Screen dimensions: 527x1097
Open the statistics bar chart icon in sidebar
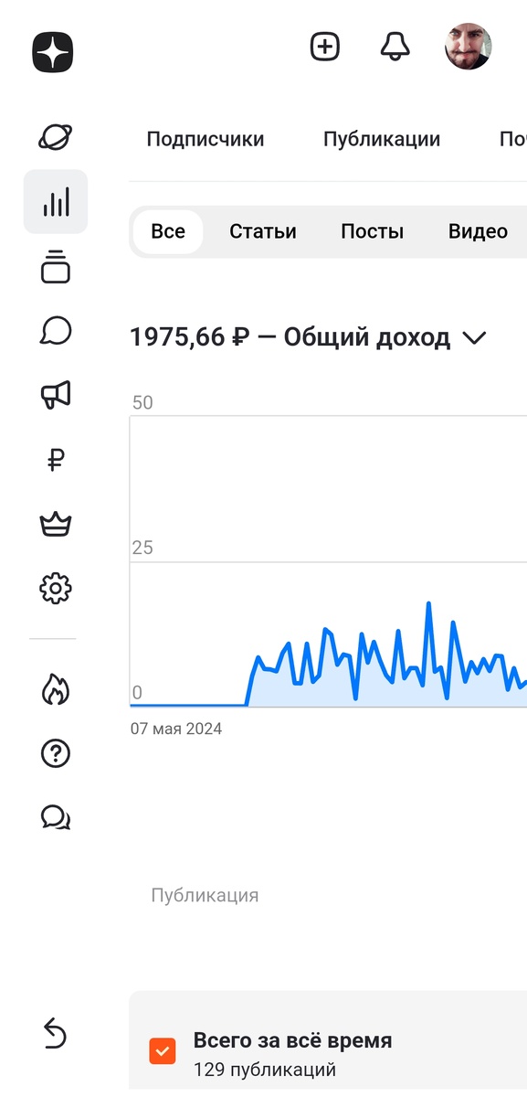(55, 202)
